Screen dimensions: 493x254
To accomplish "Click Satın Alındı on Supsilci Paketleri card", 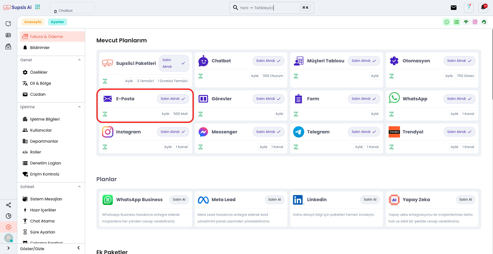I will (174, 63).
